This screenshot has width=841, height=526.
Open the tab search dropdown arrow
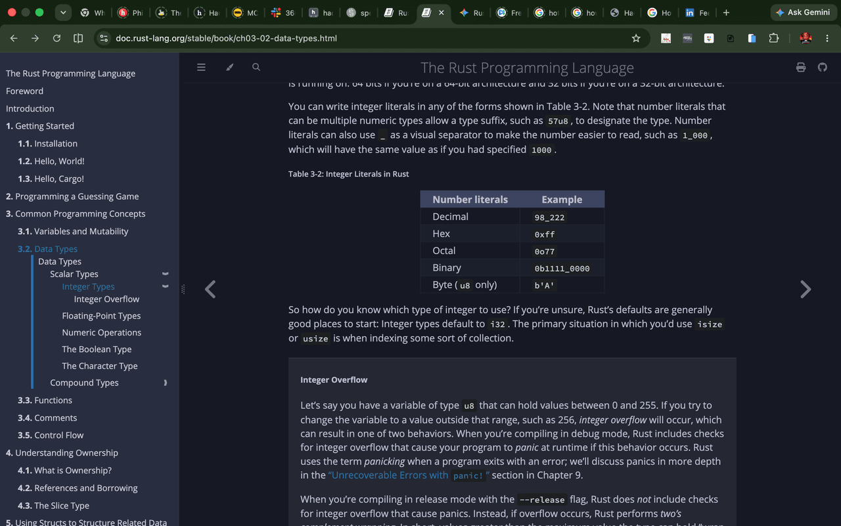(63, 12)
